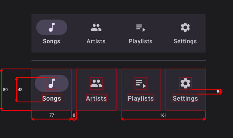This screenshot has width=233, height=138.
Task: Select the Playlists label in the upper bar
Action: [x=141, y=41]
